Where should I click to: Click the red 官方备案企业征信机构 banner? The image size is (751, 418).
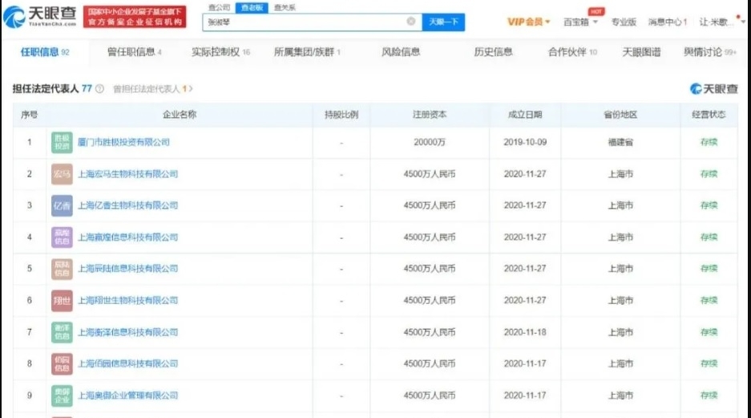(135, 17)
